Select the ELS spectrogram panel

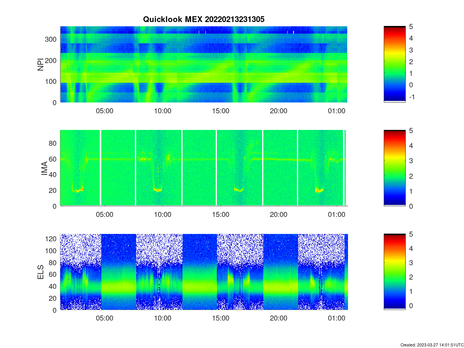204,272
